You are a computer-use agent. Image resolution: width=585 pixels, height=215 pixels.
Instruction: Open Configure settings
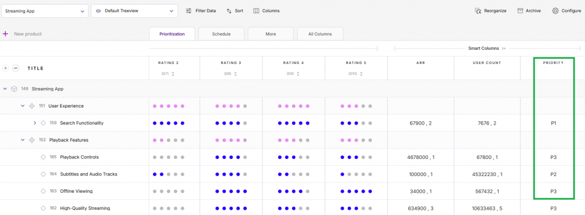(x=566, y=11)
